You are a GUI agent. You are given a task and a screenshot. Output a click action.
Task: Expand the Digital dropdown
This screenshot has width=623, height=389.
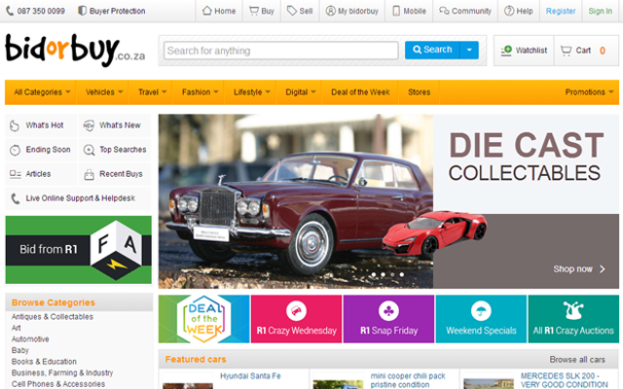pos(300,92)
